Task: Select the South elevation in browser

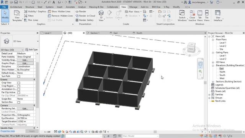Action: tap(222, 75)
